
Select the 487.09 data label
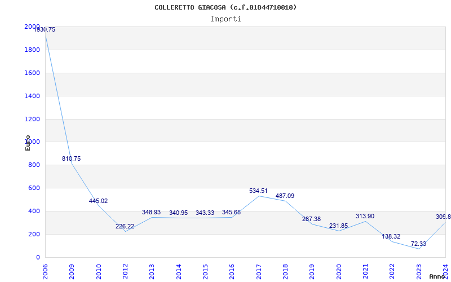285,196
